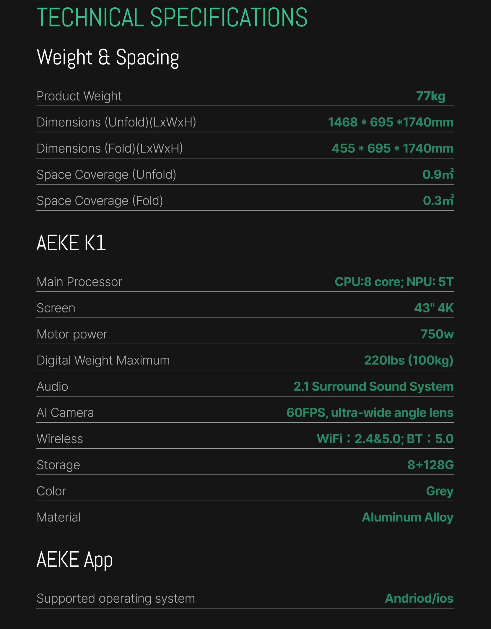Viewport: 491px width, 629px height.
Task: Click the 8+128G storage value
Action: click(430, 465)
